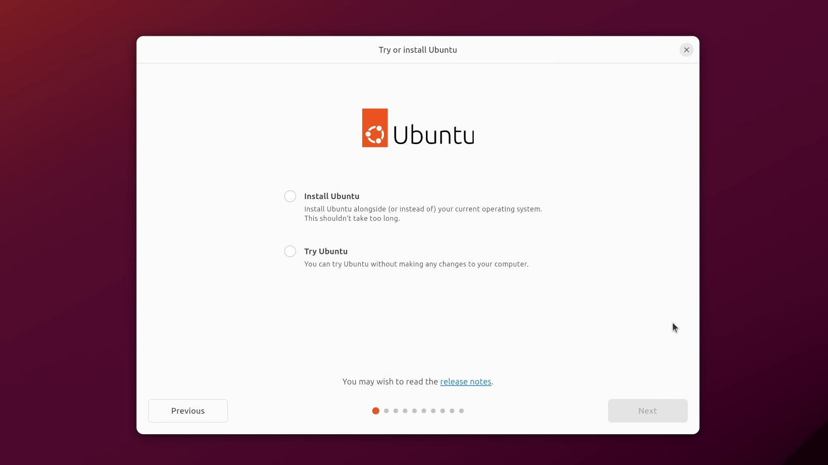Close the installer window
The image size is (828, 465).
tap(687, 50)
